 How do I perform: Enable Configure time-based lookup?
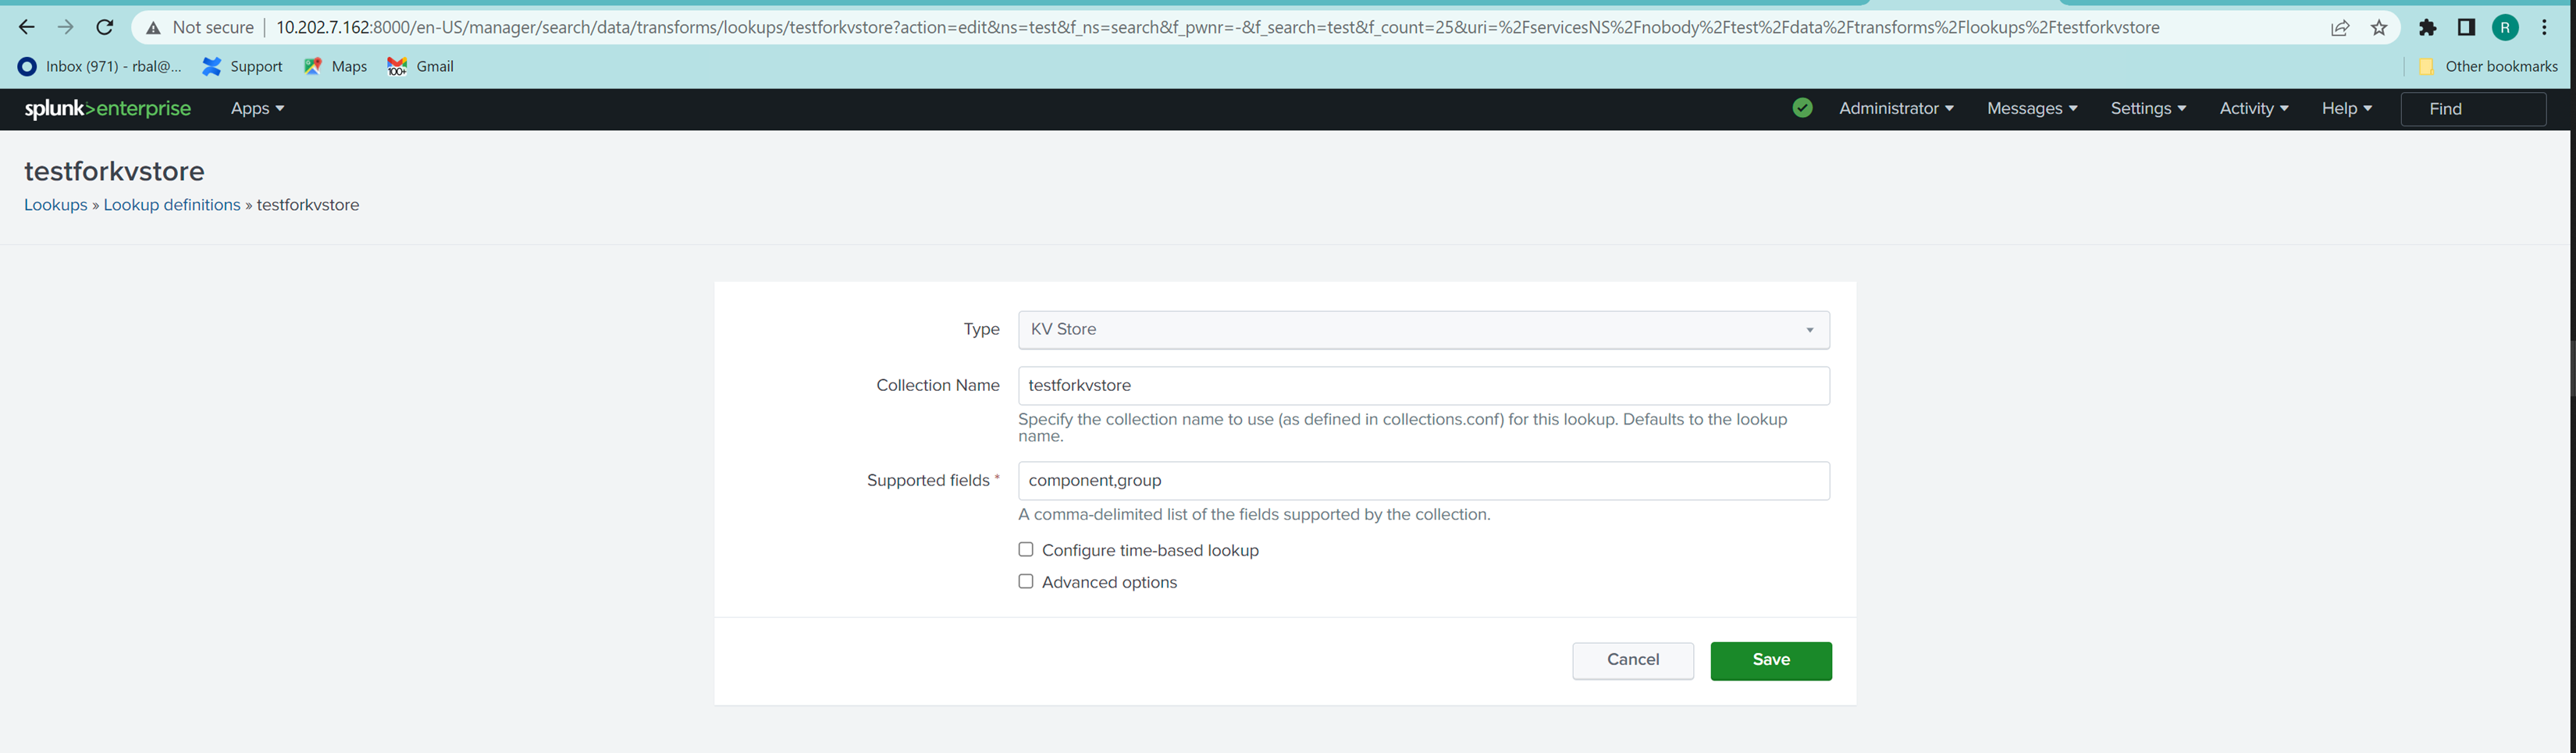[1025, 549]
